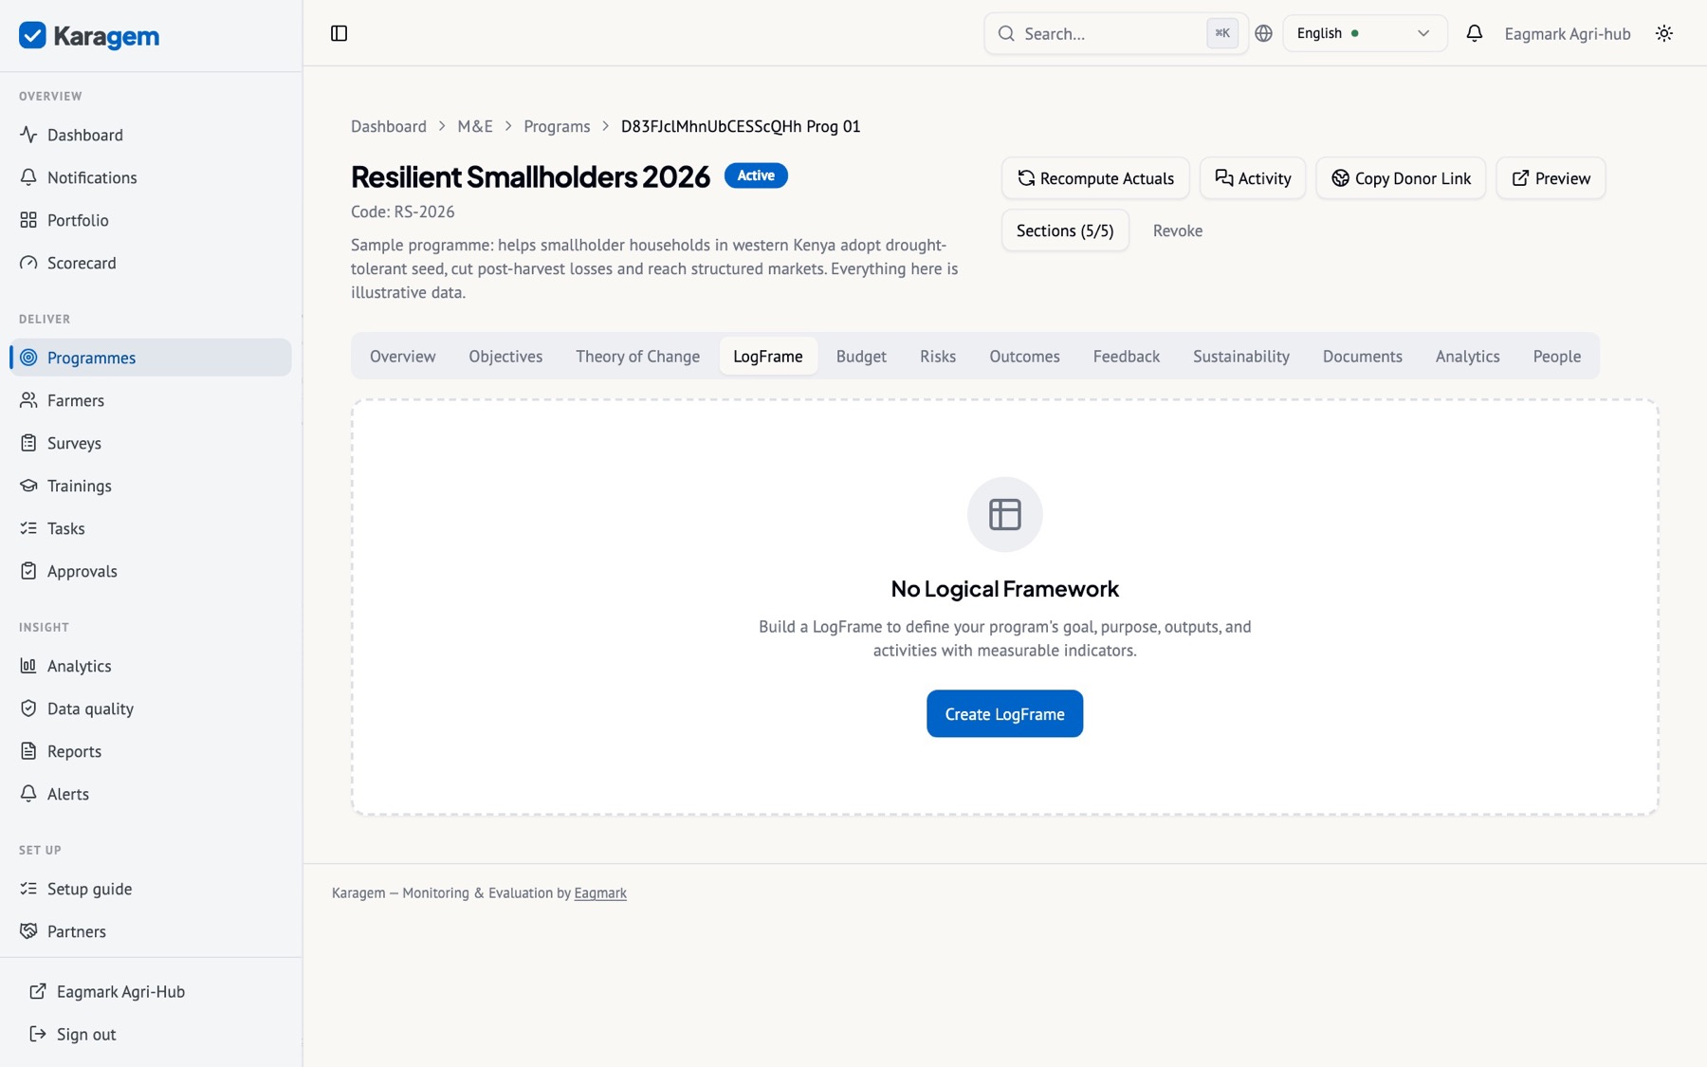This screenshot has height=1067, width=1707.
Task: Follow the Eagmark footer link
Action: [x=600, y=892]
